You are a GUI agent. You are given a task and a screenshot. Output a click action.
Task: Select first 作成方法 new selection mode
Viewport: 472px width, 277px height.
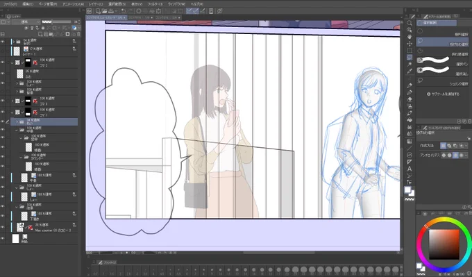coord(443,146)
